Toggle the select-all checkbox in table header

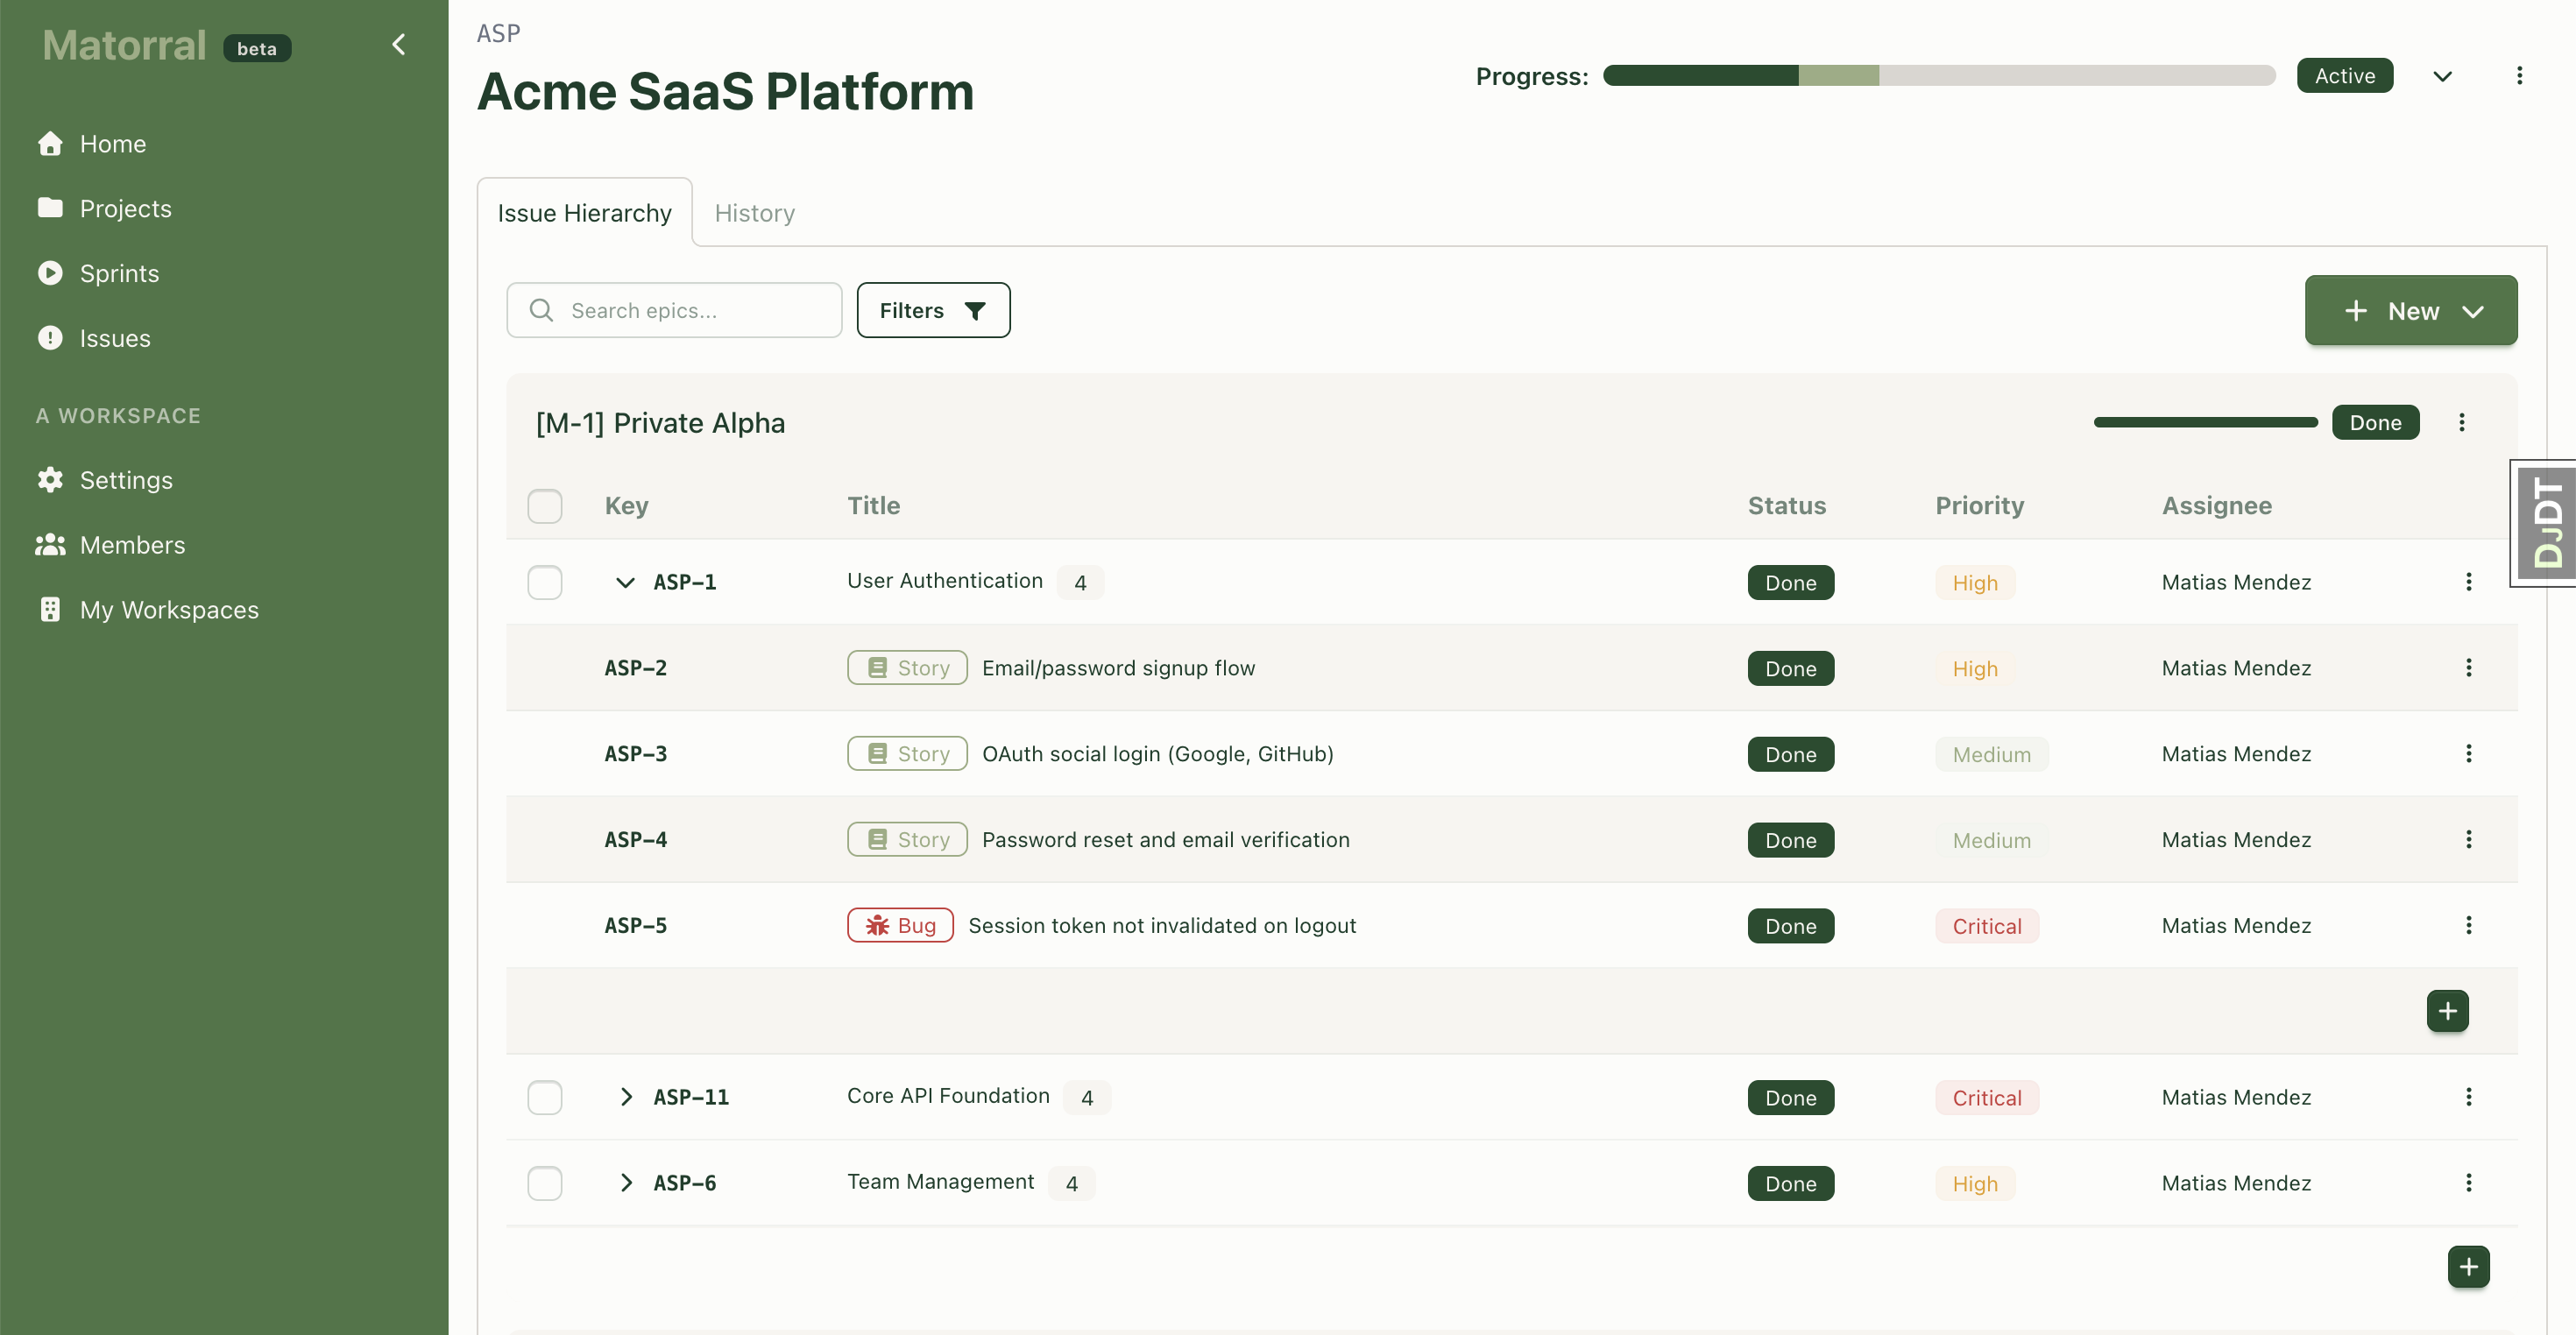(545, 506)
